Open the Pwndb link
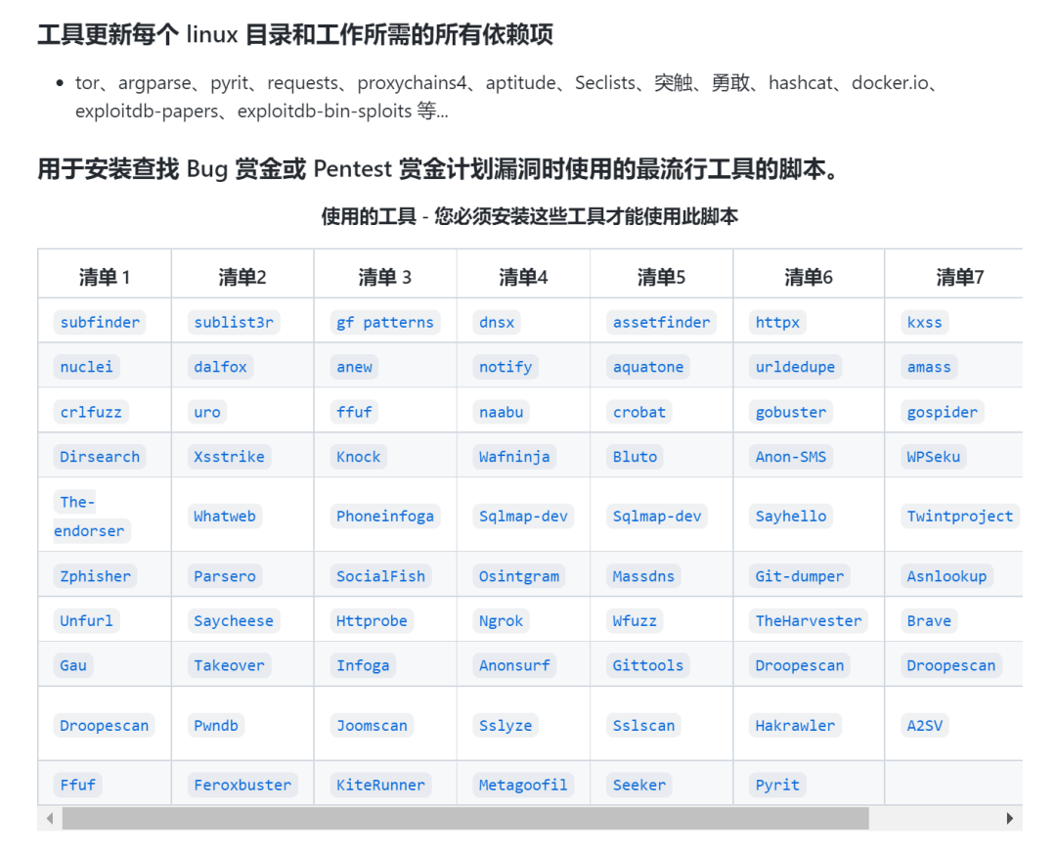 click(x=215, y=725)
